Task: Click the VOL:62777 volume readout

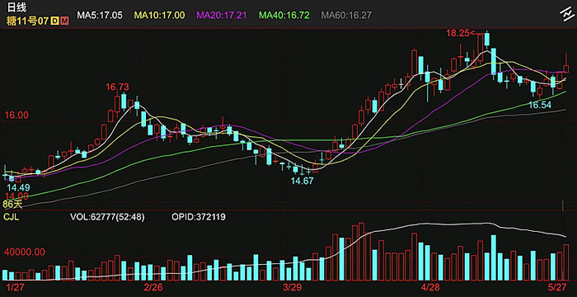Action: click(107, 217)
